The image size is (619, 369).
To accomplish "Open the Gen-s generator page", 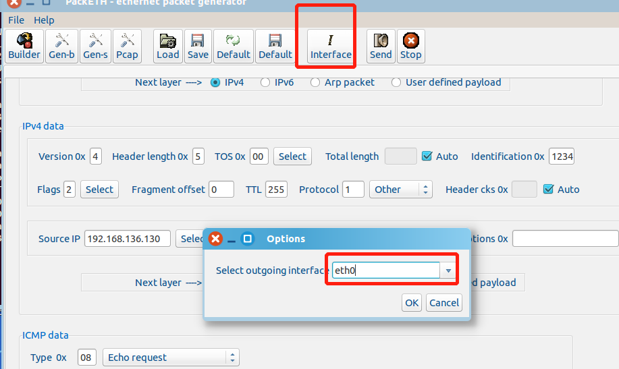I will 95,46.
